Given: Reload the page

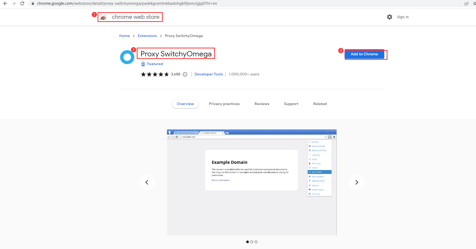Looking at the screenshot, I should click(x=22, y=3).
